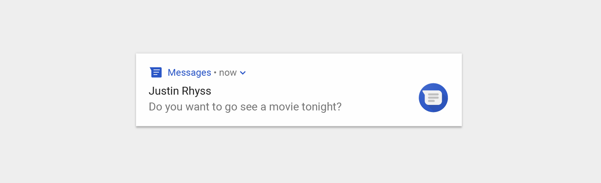Open the movie tonight message text
The image size is (601, 183).
point(245,107)
